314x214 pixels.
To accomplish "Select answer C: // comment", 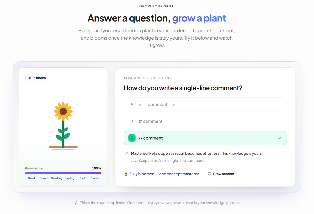I will point(205,138).
